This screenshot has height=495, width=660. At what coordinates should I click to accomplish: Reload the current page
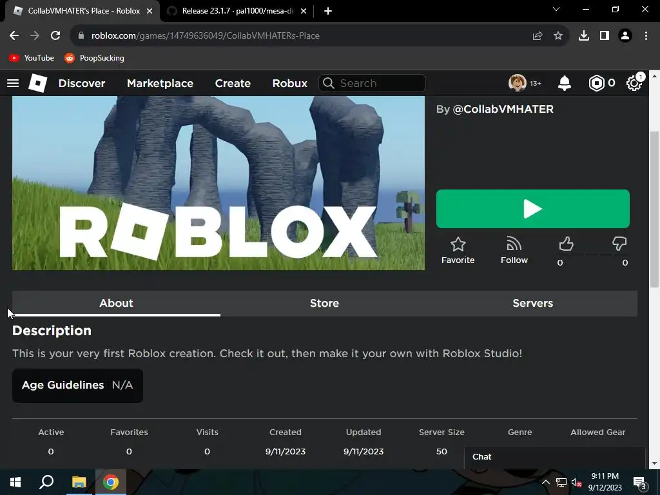point(55,35)
